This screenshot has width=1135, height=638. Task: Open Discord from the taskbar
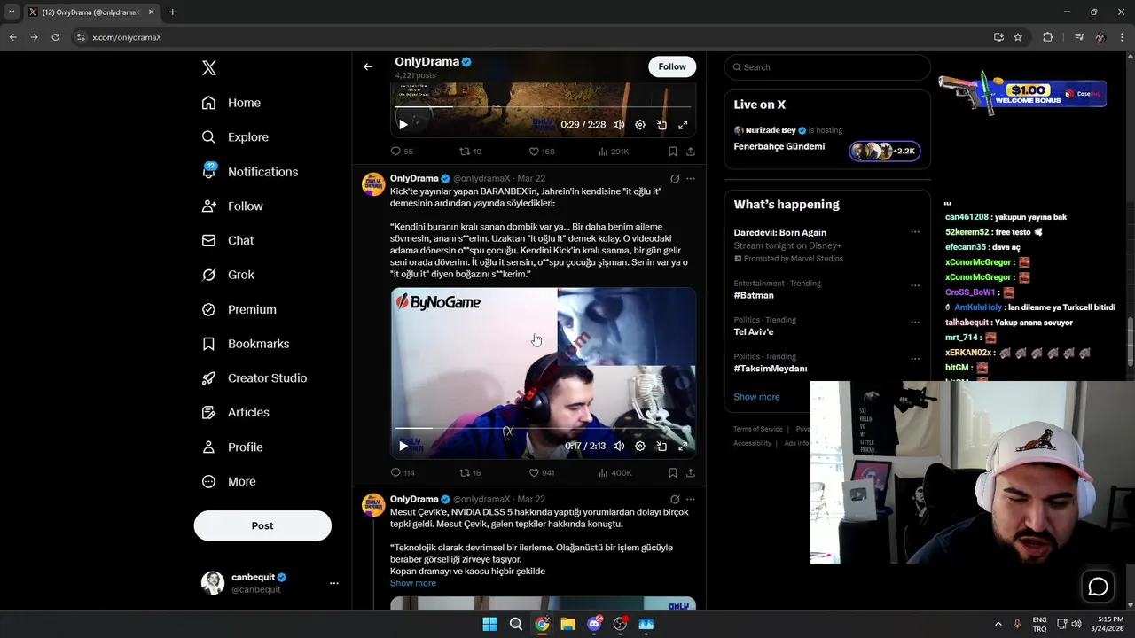tap(594, 624)
